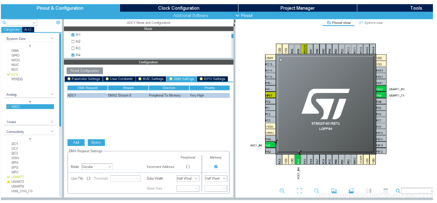Viewport: 437px width, 203px height.
Task: Enable the IN3 channel checkbox
Action: point(73,48)
